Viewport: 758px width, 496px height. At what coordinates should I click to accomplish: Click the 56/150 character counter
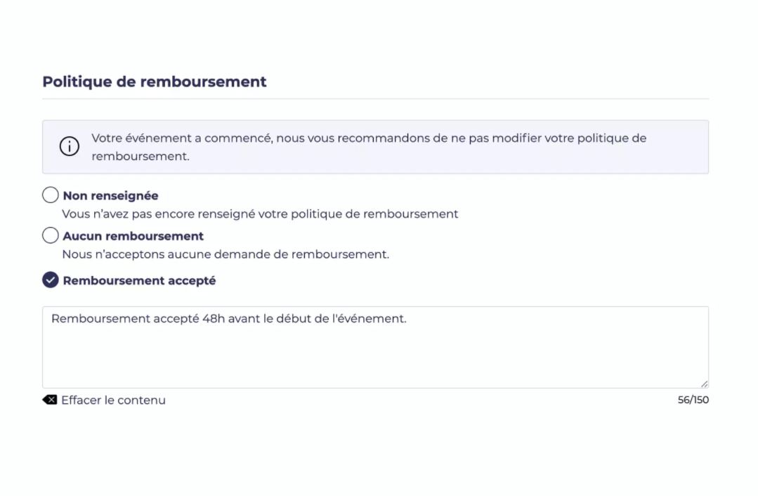pos(693,400)
